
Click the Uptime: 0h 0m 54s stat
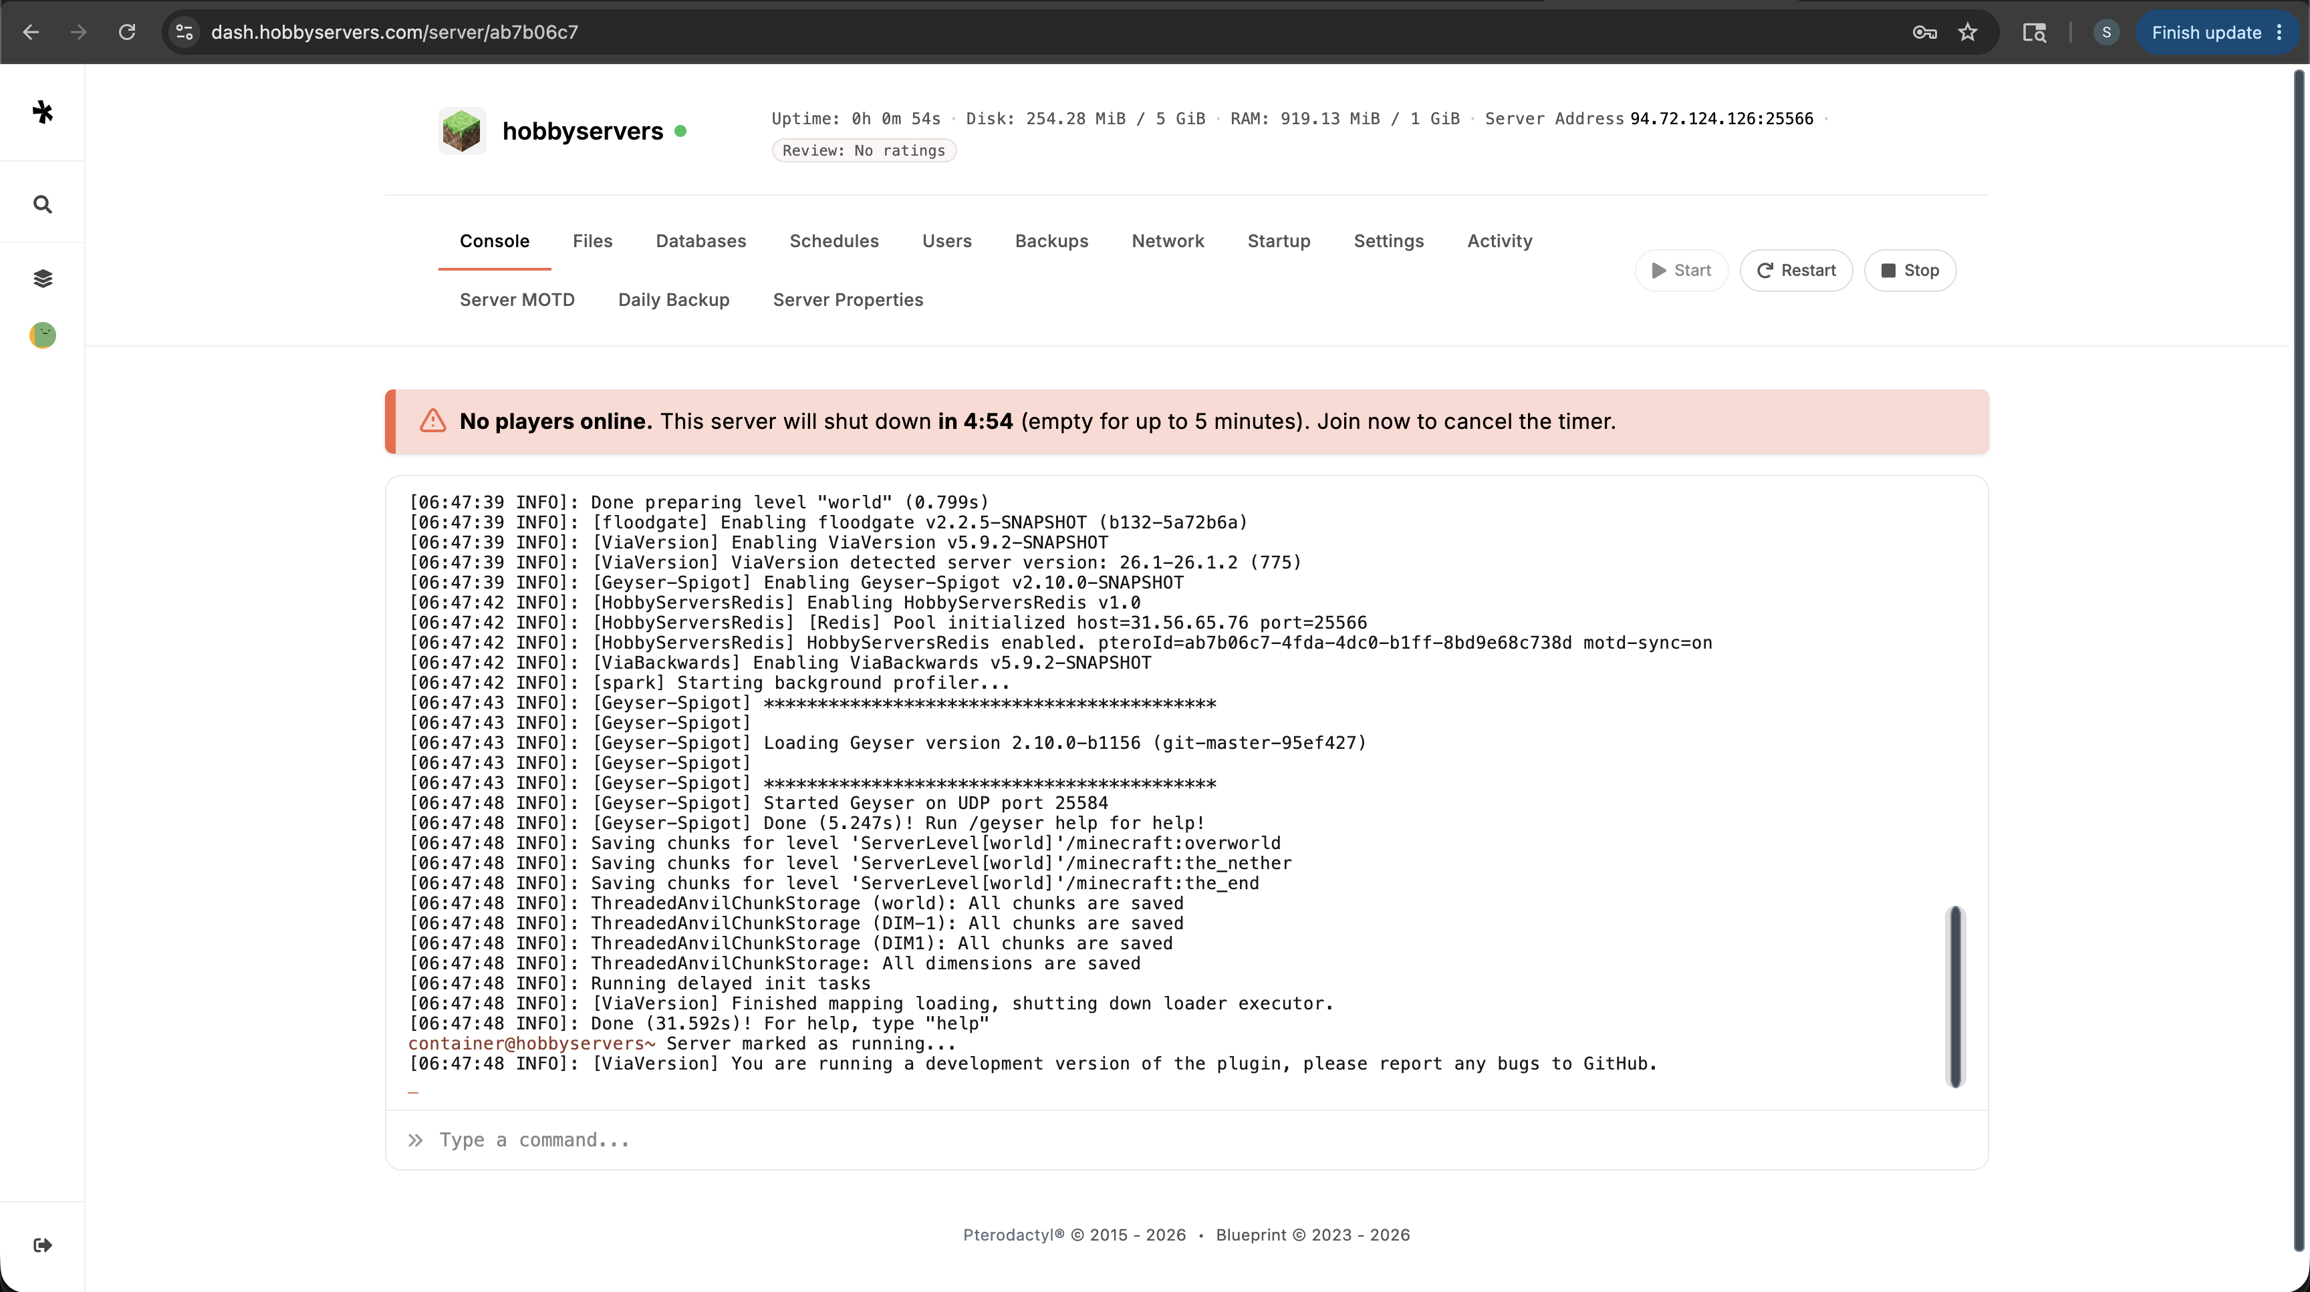coord(856,118)
